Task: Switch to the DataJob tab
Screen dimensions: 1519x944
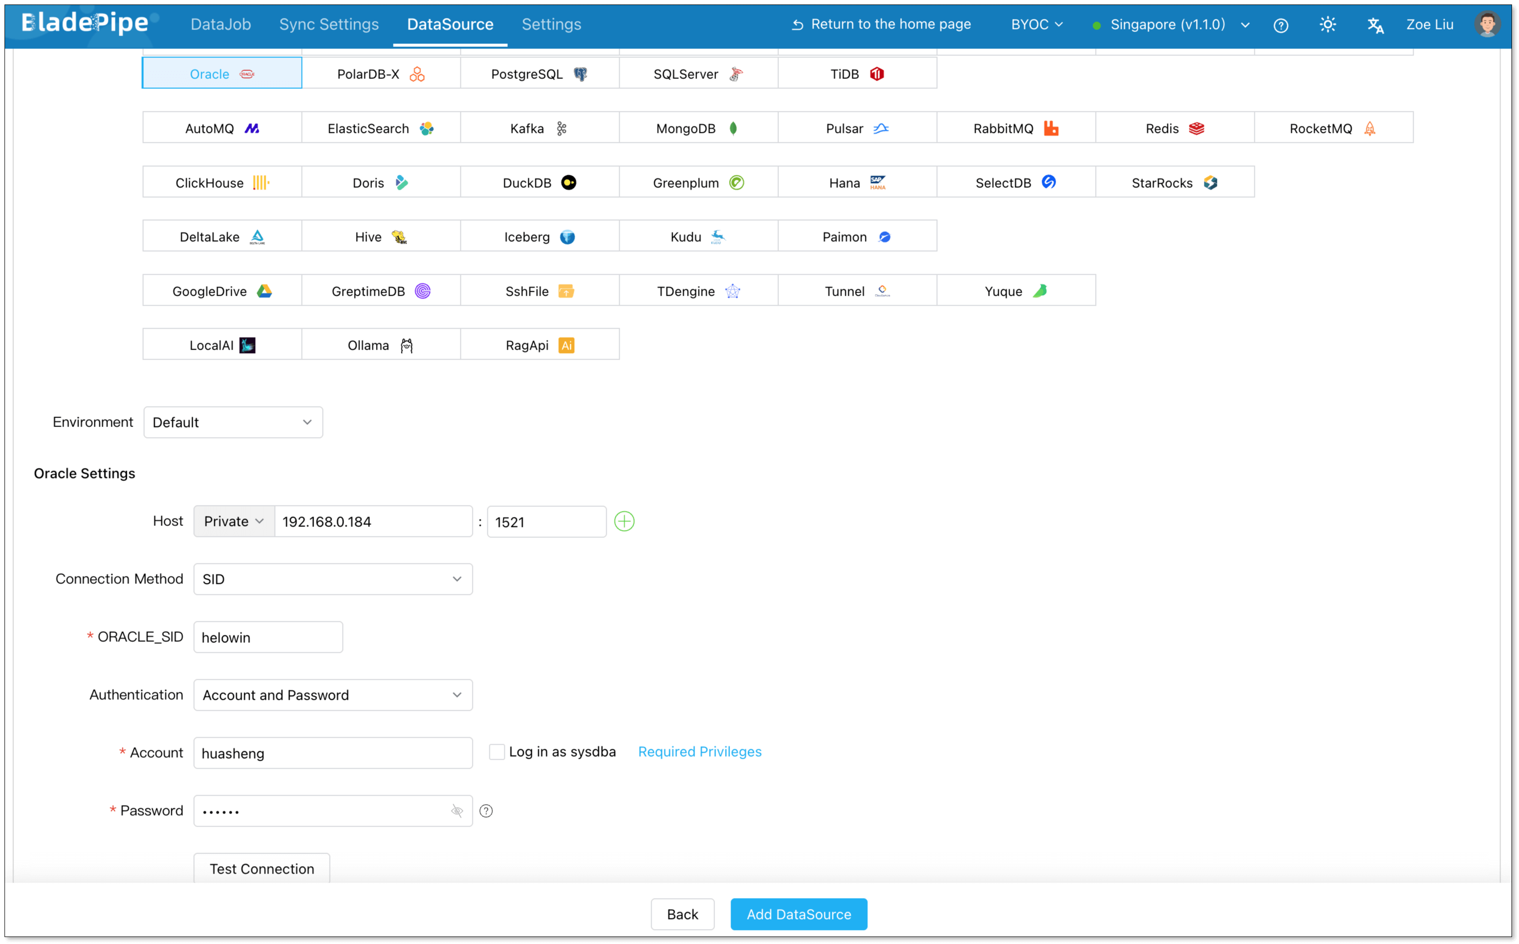Action: pyautogui.click(x=220, y=24)
